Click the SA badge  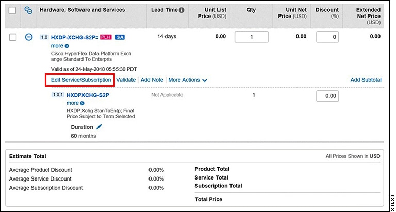(120, 37)
